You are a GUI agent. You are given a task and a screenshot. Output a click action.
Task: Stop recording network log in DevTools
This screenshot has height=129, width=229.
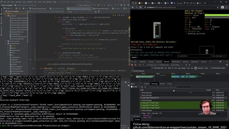tap(132, 65)
